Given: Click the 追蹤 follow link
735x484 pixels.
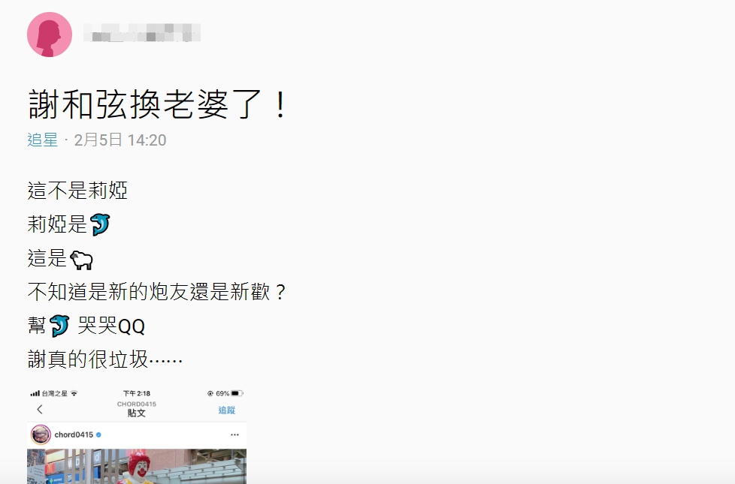Looking at the screenshot, I should pyautogui.click(x=226, y=410).
